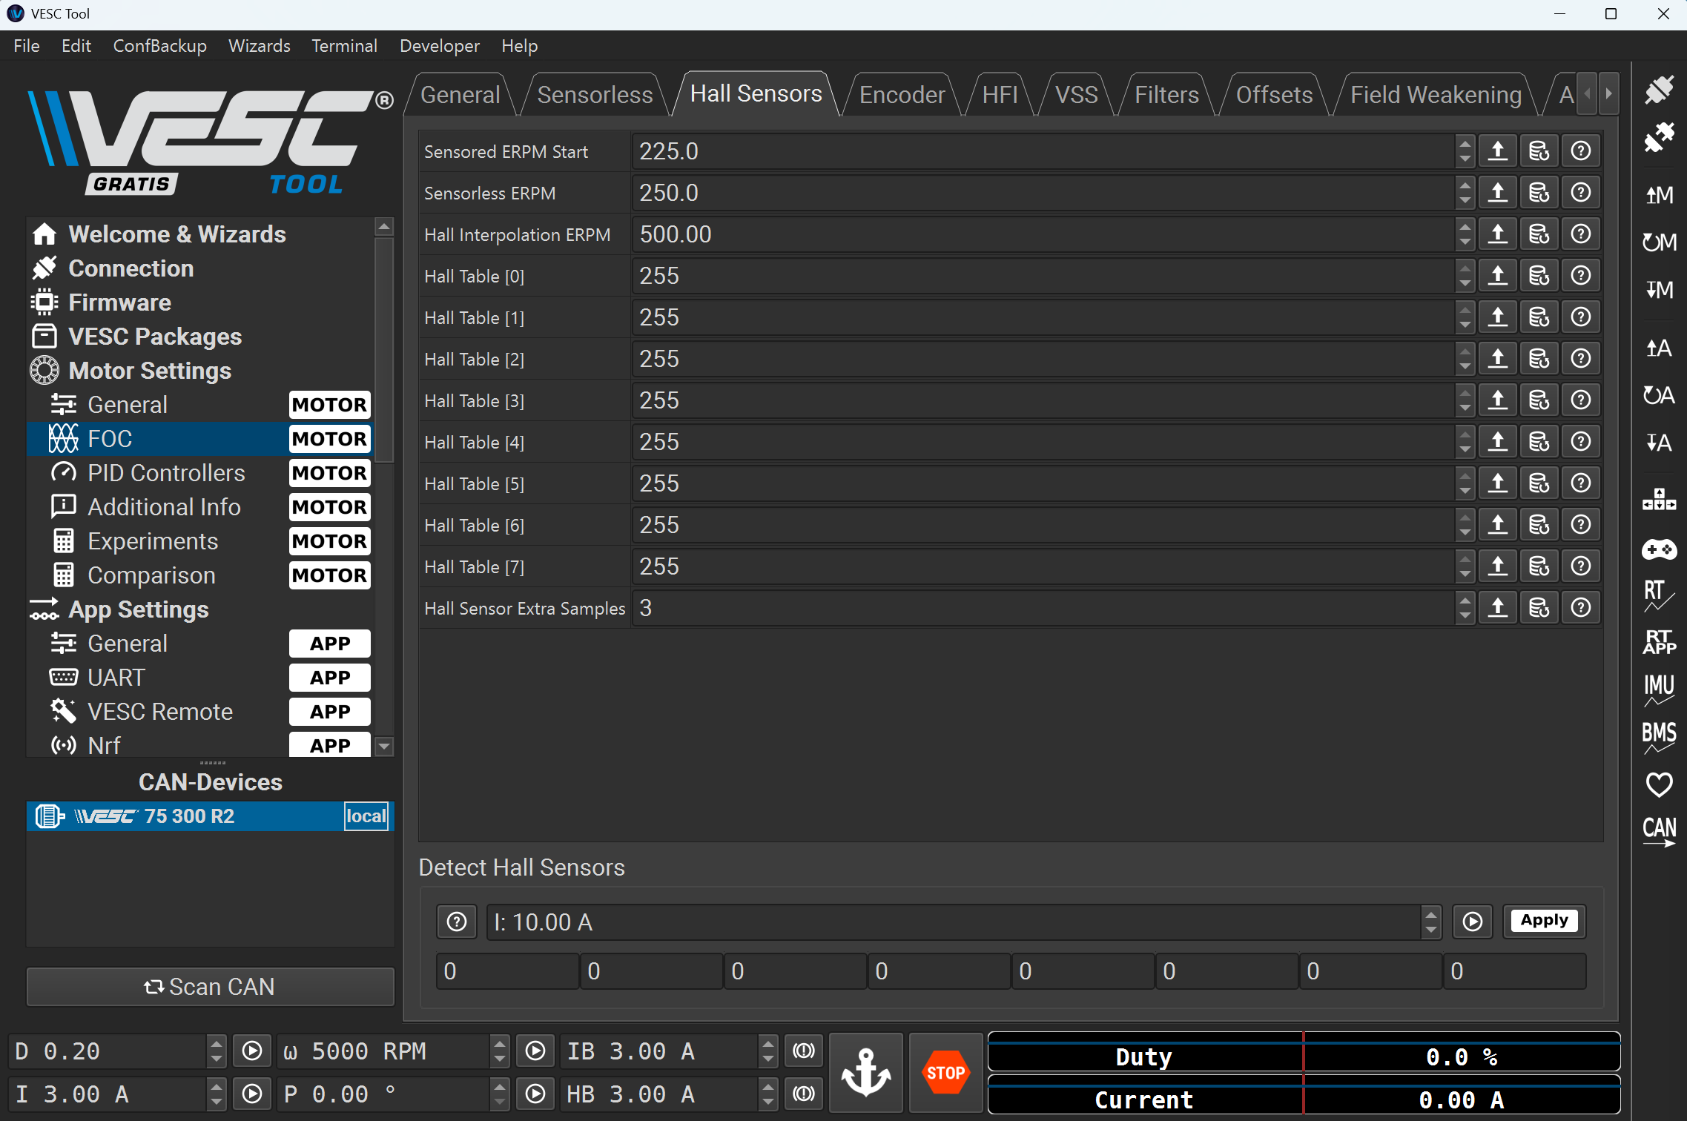Image resolution: width=1687 pixels, height=1121 pixels.
Task: Click the CAN forwarding icon in right toolbar
Action: (x=1659, y=832)
